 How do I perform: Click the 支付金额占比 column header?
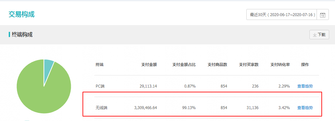tap(184, 65)
